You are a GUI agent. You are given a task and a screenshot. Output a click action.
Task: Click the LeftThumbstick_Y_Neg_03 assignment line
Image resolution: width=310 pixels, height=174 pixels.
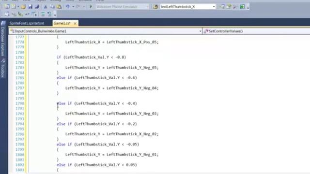coord(112,114)
